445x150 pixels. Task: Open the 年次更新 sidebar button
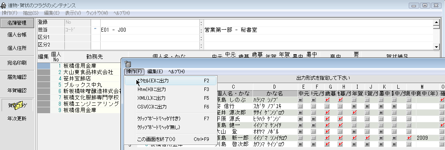[17, 118]
